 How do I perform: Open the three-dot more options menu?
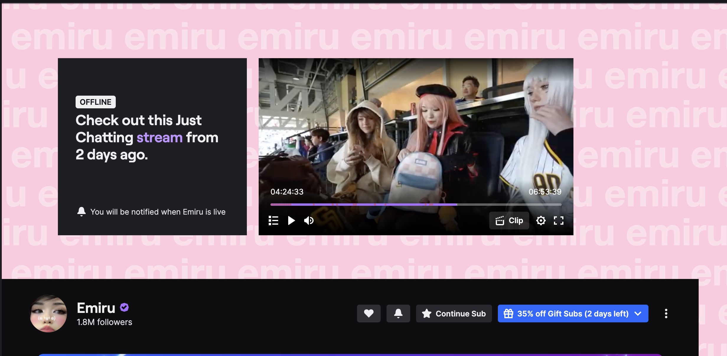click(x=666, y=313)
